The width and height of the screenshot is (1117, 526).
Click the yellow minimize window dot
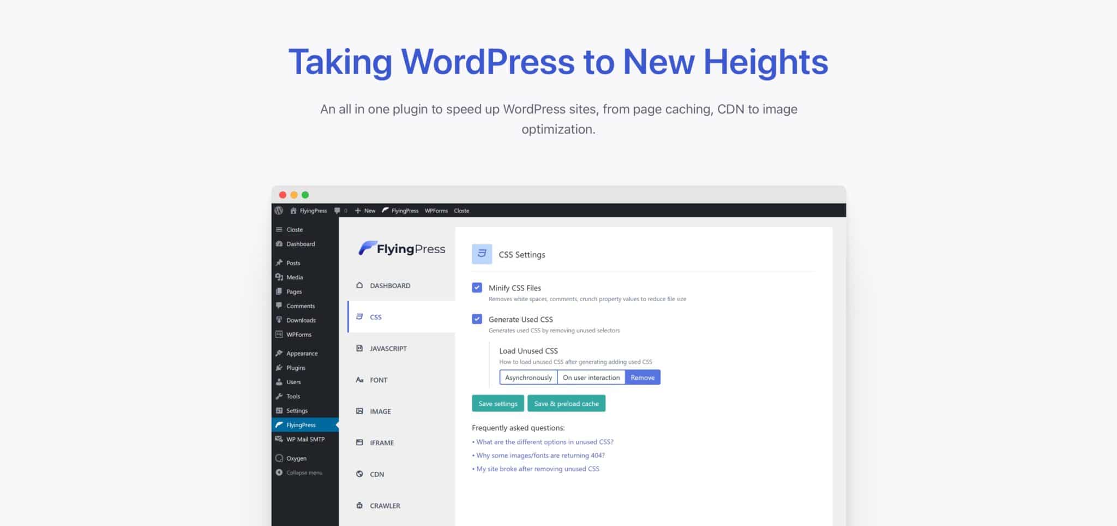click(294, 195)
